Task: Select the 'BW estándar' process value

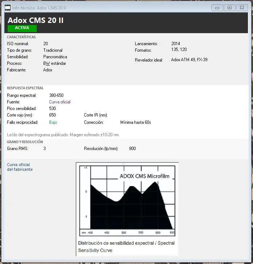Action: (55, 63)
